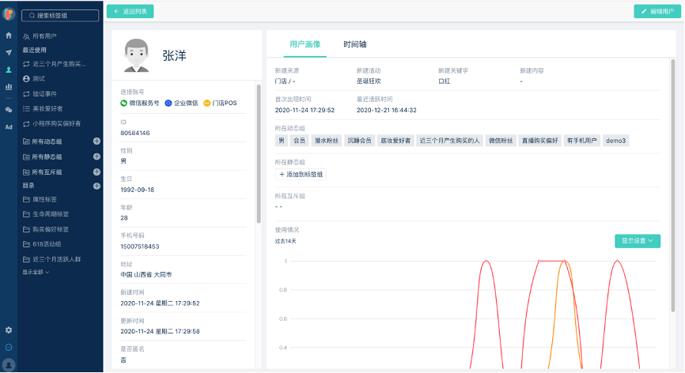The width and height of the screenshot is (685, 373).
Task: Add new group to 所有互斥组
Action: [x=97, y=172]
